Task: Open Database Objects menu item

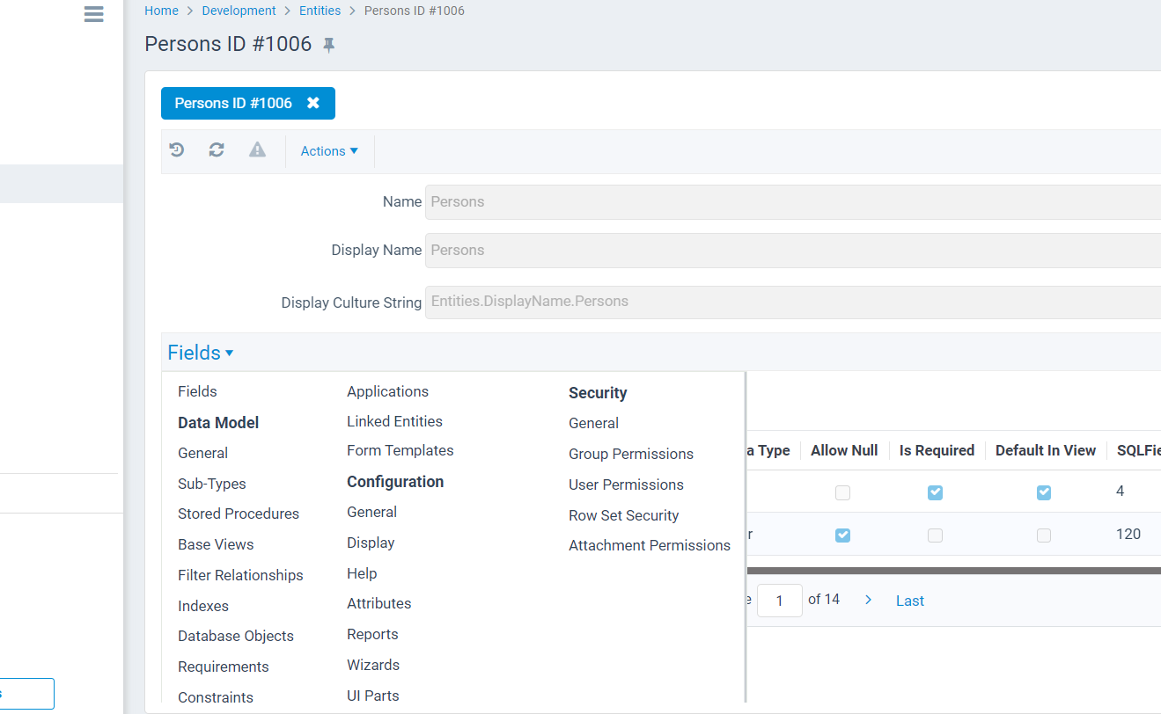Action: tap(236, 636)
